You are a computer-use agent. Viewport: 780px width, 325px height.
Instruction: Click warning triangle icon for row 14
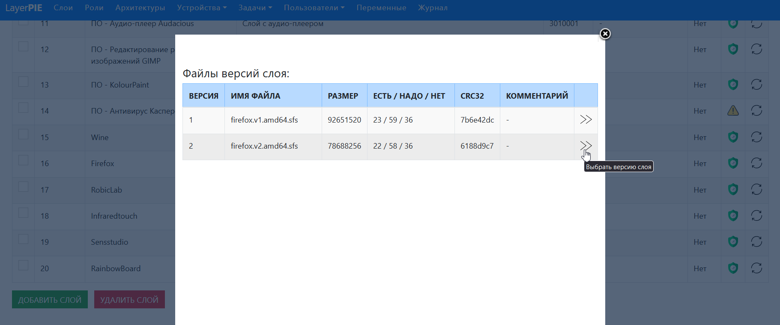tap(733, 111)
